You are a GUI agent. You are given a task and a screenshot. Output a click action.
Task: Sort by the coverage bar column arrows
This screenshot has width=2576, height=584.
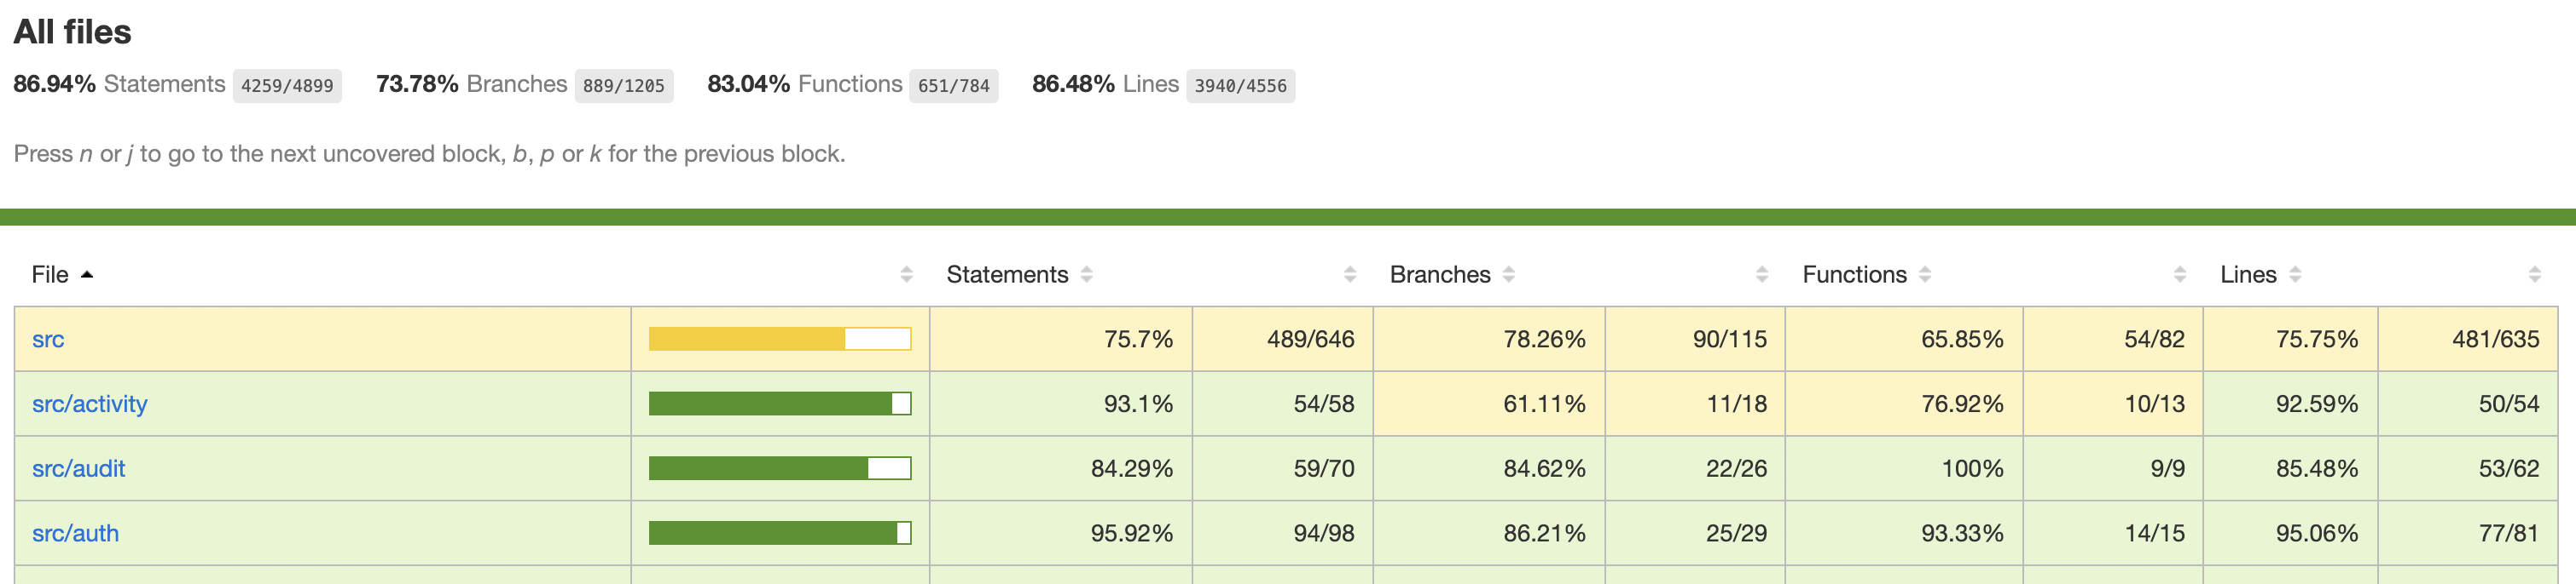click(x=906, y=274)
